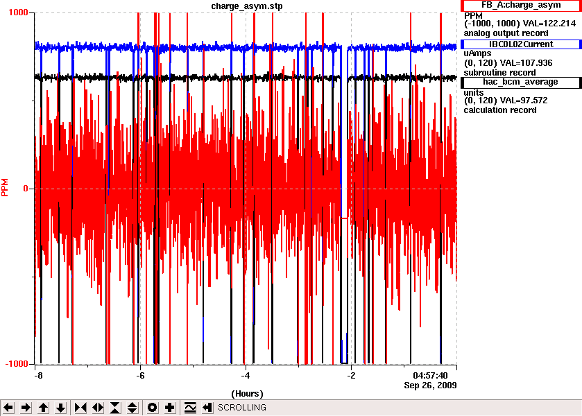Image resolution: width=582 pixels, height=416 pixels.
Task: Click the 'units' label under hac_bcm_average
Action: 474,92
